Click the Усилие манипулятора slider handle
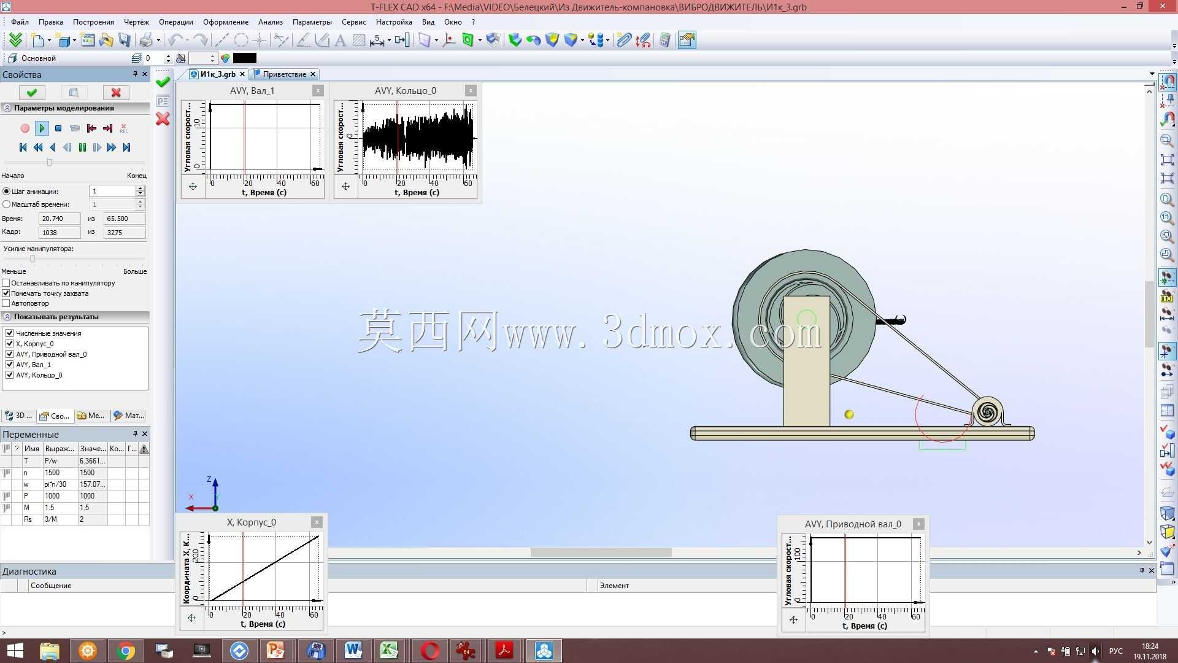Viewport: 1178px width, 663px height. (33, 259)
